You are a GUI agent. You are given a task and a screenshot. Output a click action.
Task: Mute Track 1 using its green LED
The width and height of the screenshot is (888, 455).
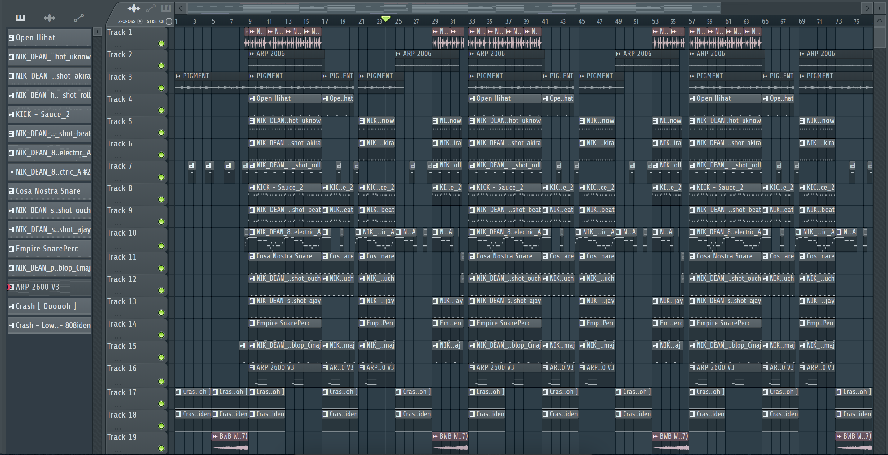click(161, 43)
